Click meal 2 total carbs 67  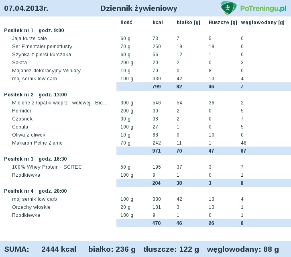click(x=243, y=151)
